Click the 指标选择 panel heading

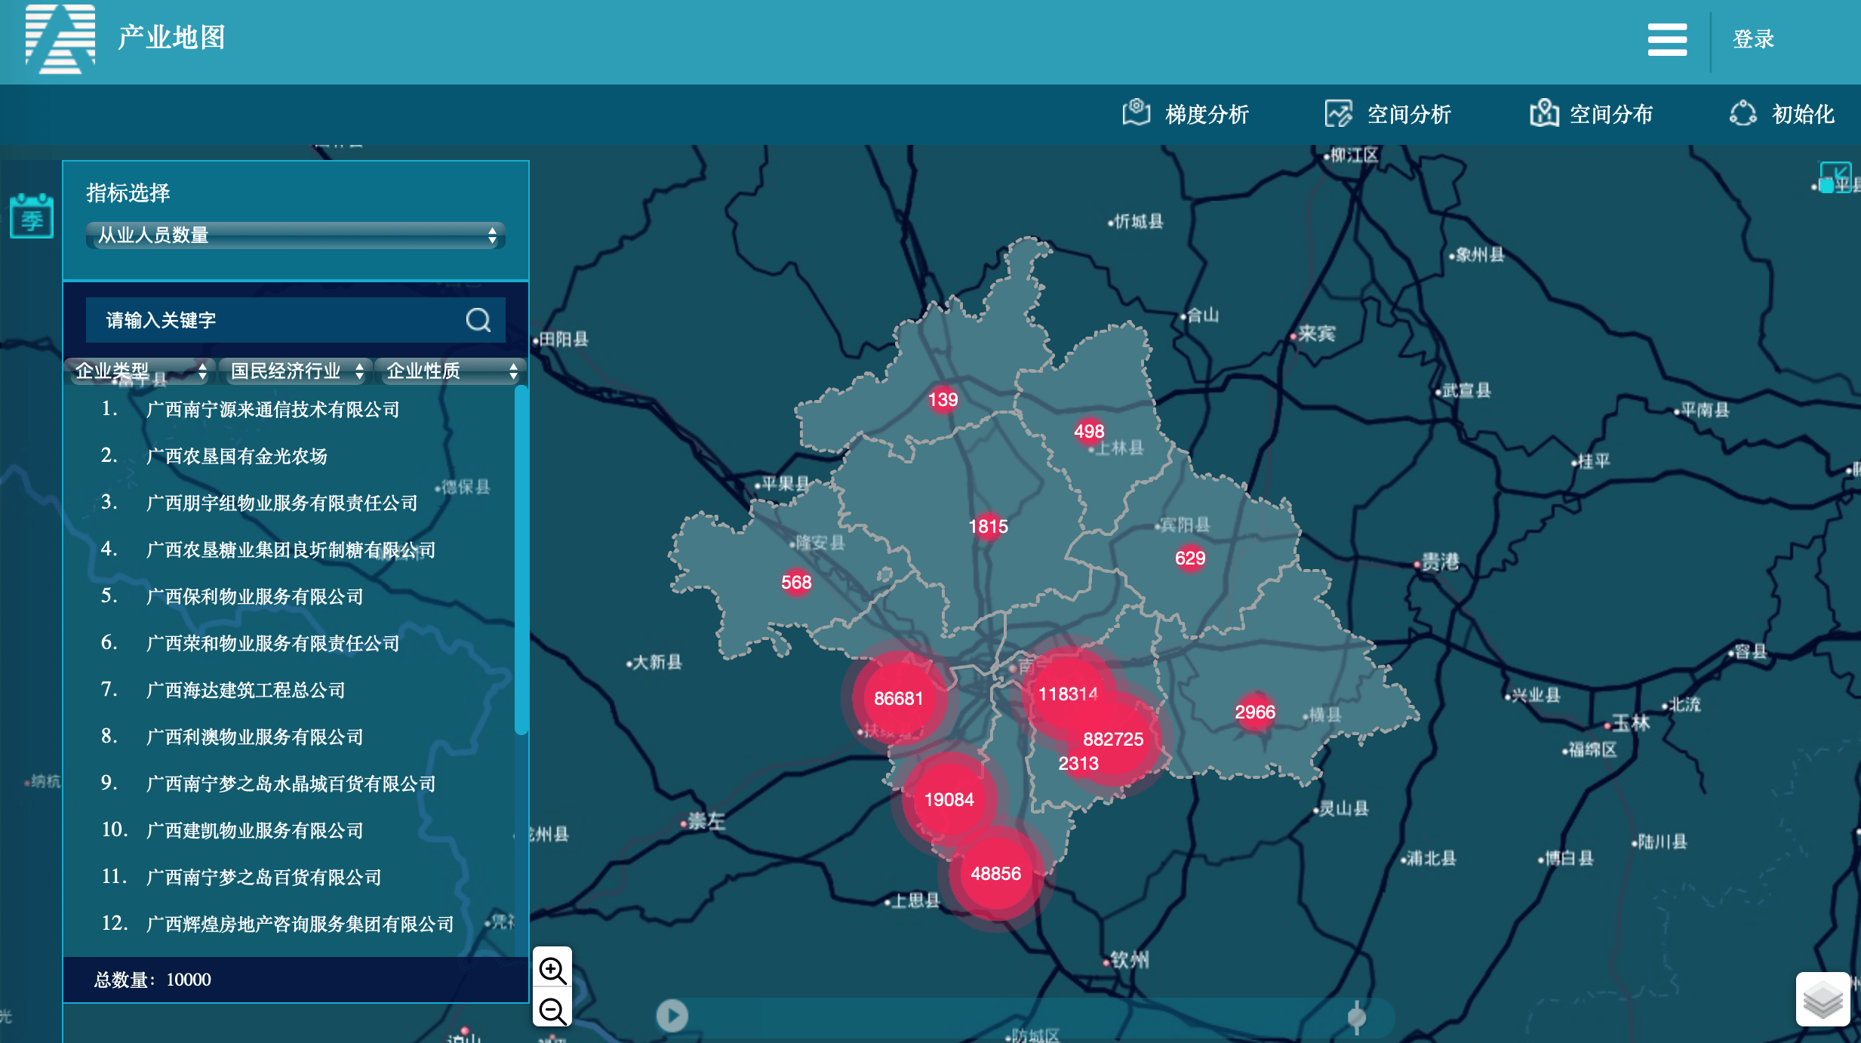point(128,193)
